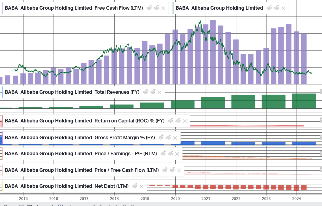This screenshot has height=206, width=322.
Task: Move Free Cash Flow (LTM) series down
Action: (x=157, y=8)
